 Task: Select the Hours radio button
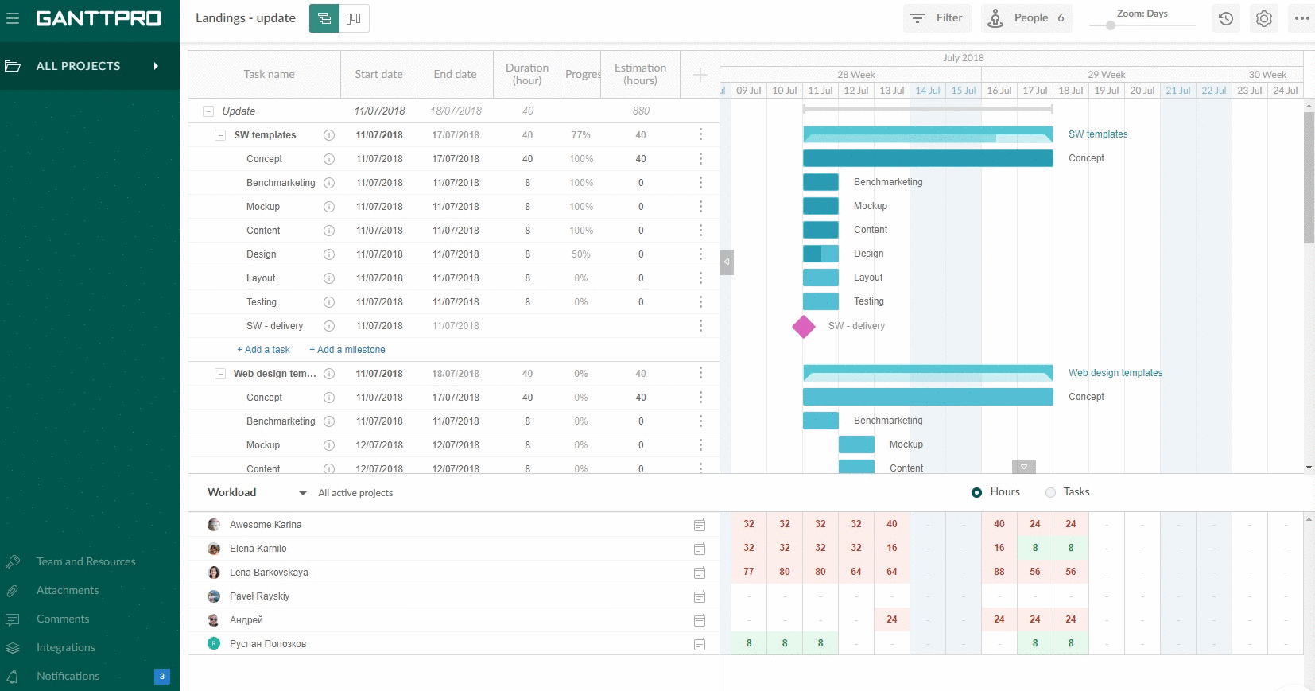pos(976,492)
